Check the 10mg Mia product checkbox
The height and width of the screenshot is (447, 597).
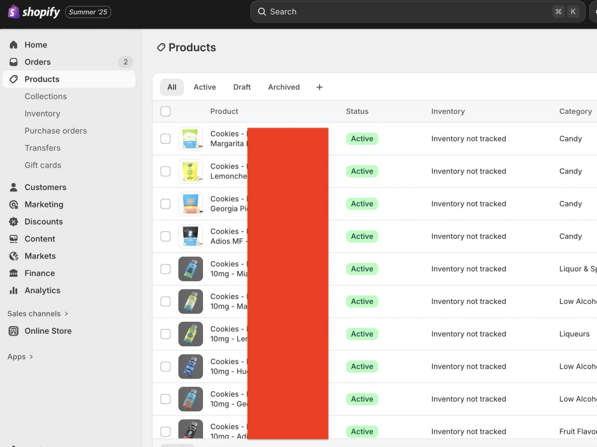[x=165, y=269]
